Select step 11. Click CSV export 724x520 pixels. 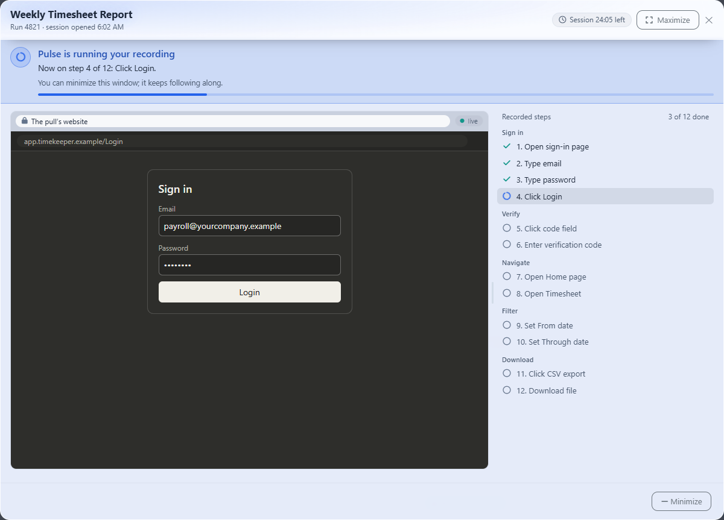coord(605,374)
